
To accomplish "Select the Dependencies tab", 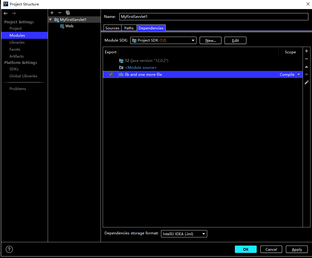I will tap(151, 28).
